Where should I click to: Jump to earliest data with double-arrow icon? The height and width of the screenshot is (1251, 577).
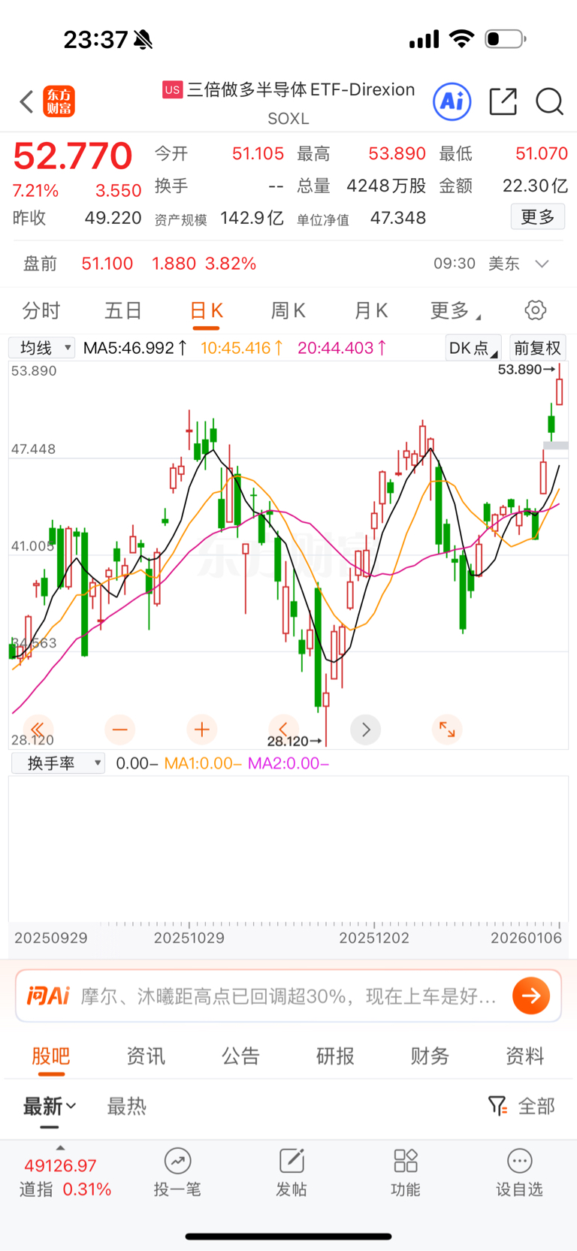[38, 729]
